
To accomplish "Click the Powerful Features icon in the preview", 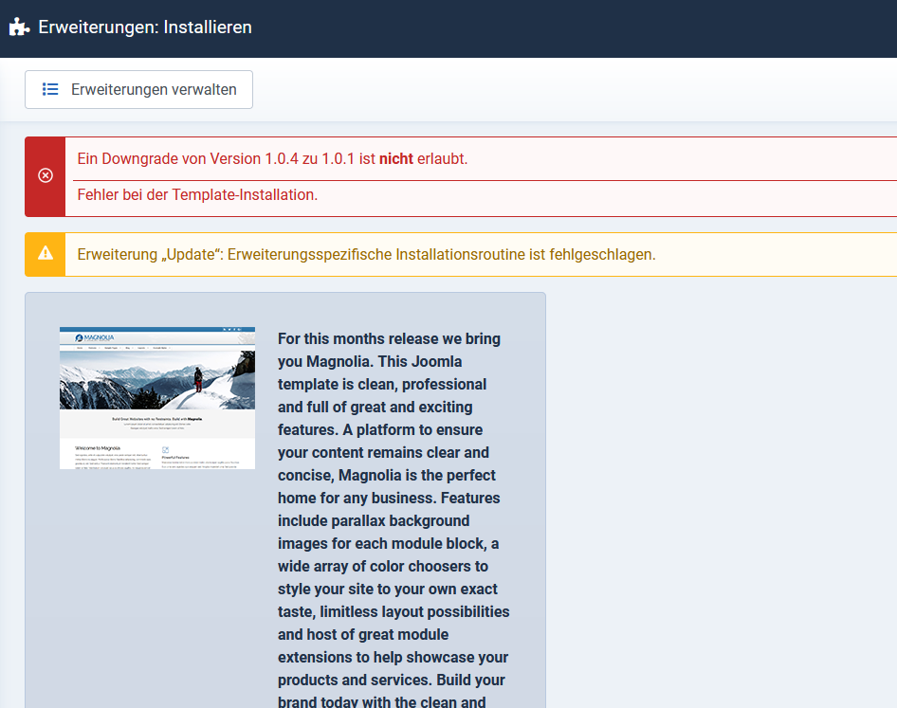I will [166, 449].
